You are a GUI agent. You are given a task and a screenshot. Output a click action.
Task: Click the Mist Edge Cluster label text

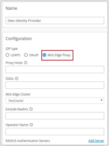[18, 94]
